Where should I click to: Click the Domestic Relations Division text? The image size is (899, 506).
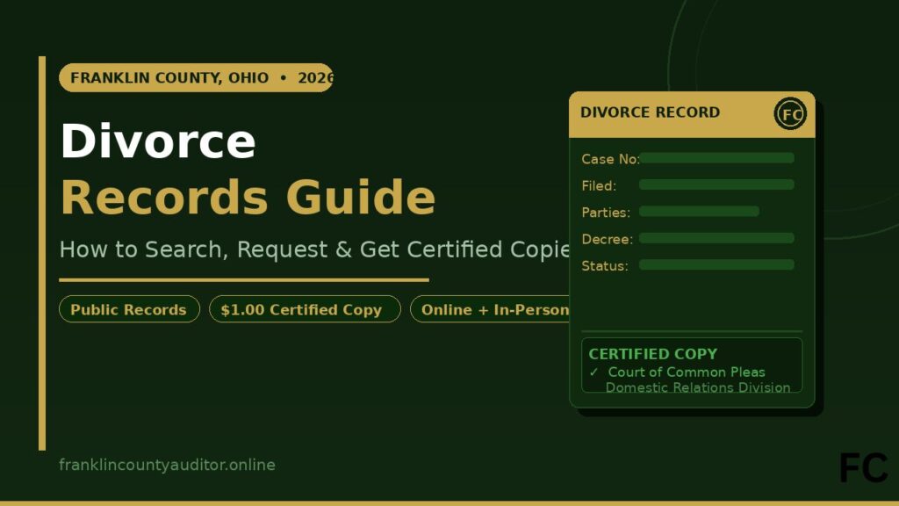(698, 387)
